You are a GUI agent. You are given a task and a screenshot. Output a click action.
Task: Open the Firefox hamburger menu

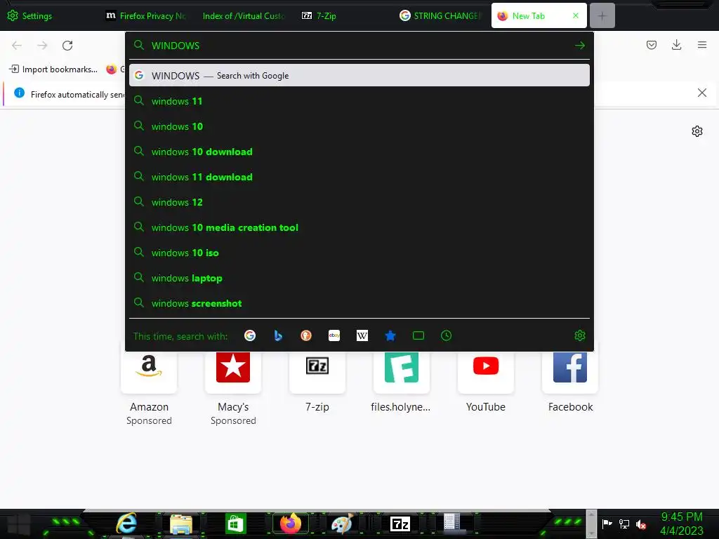click(702, 45)
